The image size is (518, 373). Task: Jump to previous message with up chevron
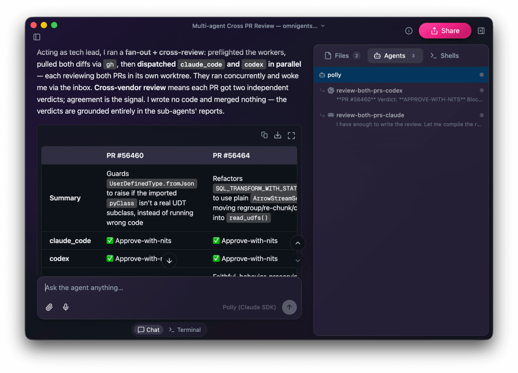tap(298, 243)
